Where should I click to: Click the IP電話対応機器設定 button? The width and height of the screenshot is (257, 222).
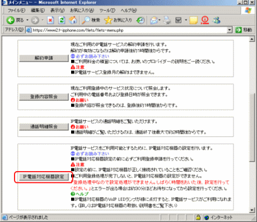(44, 177)
